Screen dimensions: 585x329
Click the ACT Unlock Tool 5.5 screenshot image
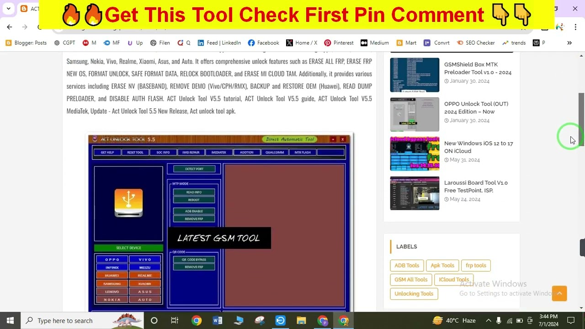pyautogui.click(x=220, y=223)
